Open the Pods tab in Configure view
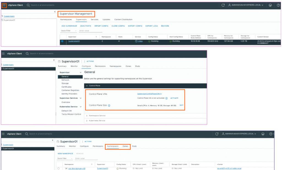The width and height of the screenshot is (282, 170). coord(137,66)
